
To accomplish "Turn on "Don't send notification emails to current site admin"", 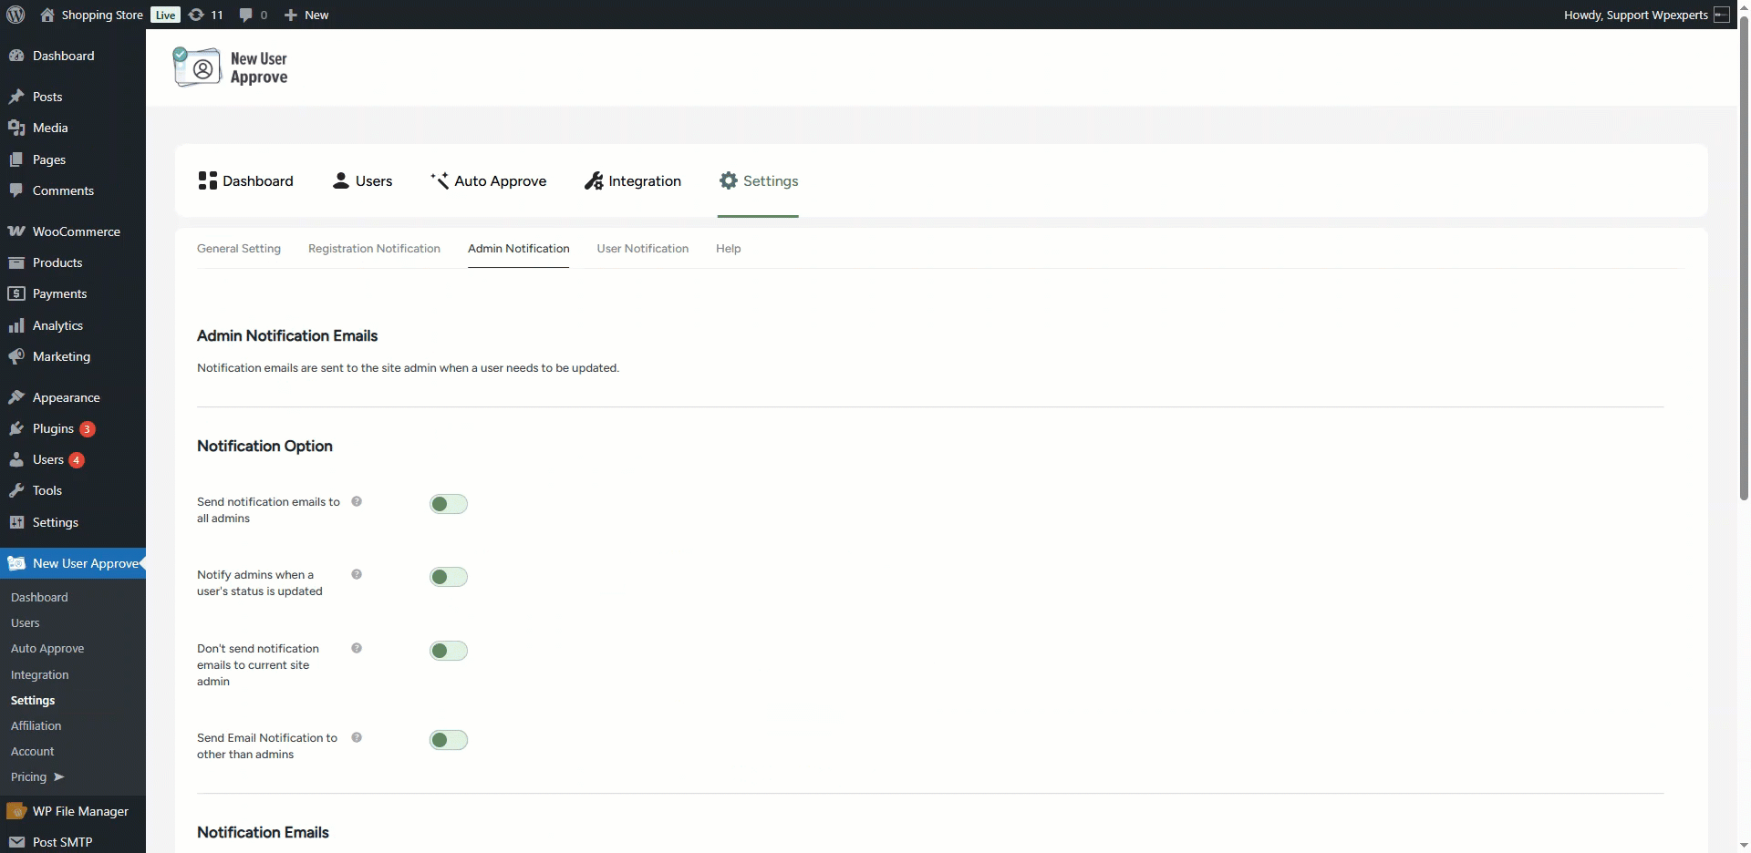I will [x=448, y=651].
